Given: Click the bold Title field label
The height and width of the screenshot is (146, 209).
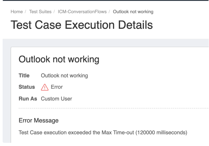Looking at the screenshot, I should point(24,76).
